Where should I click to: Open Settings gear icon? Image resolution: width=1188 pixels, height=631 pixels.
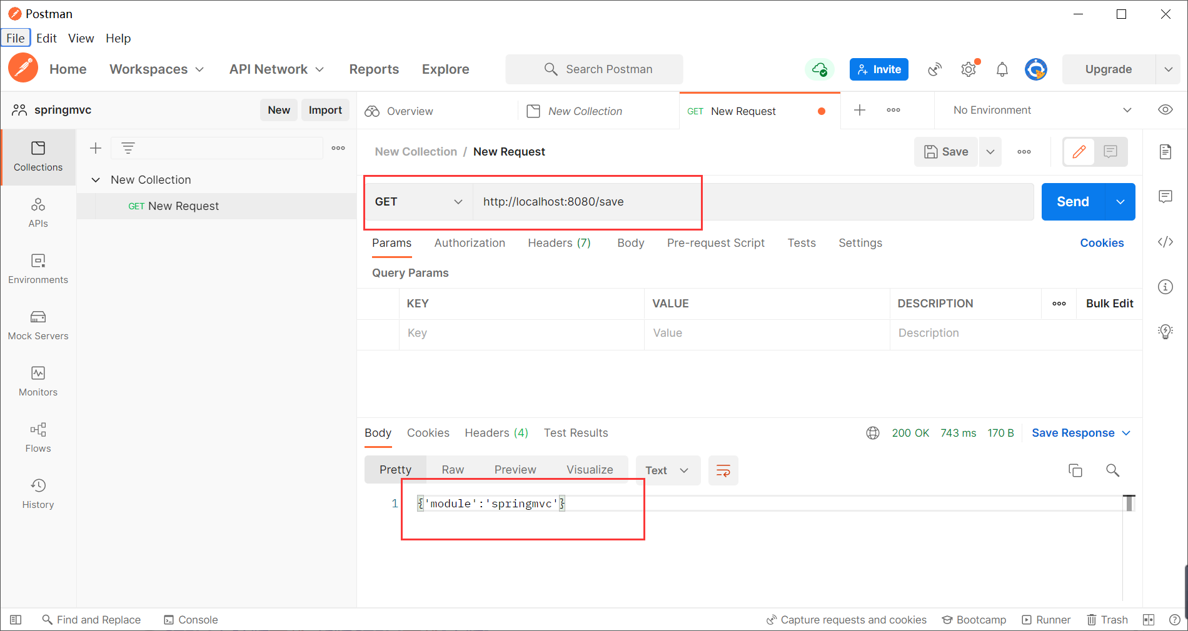[969, 69]
